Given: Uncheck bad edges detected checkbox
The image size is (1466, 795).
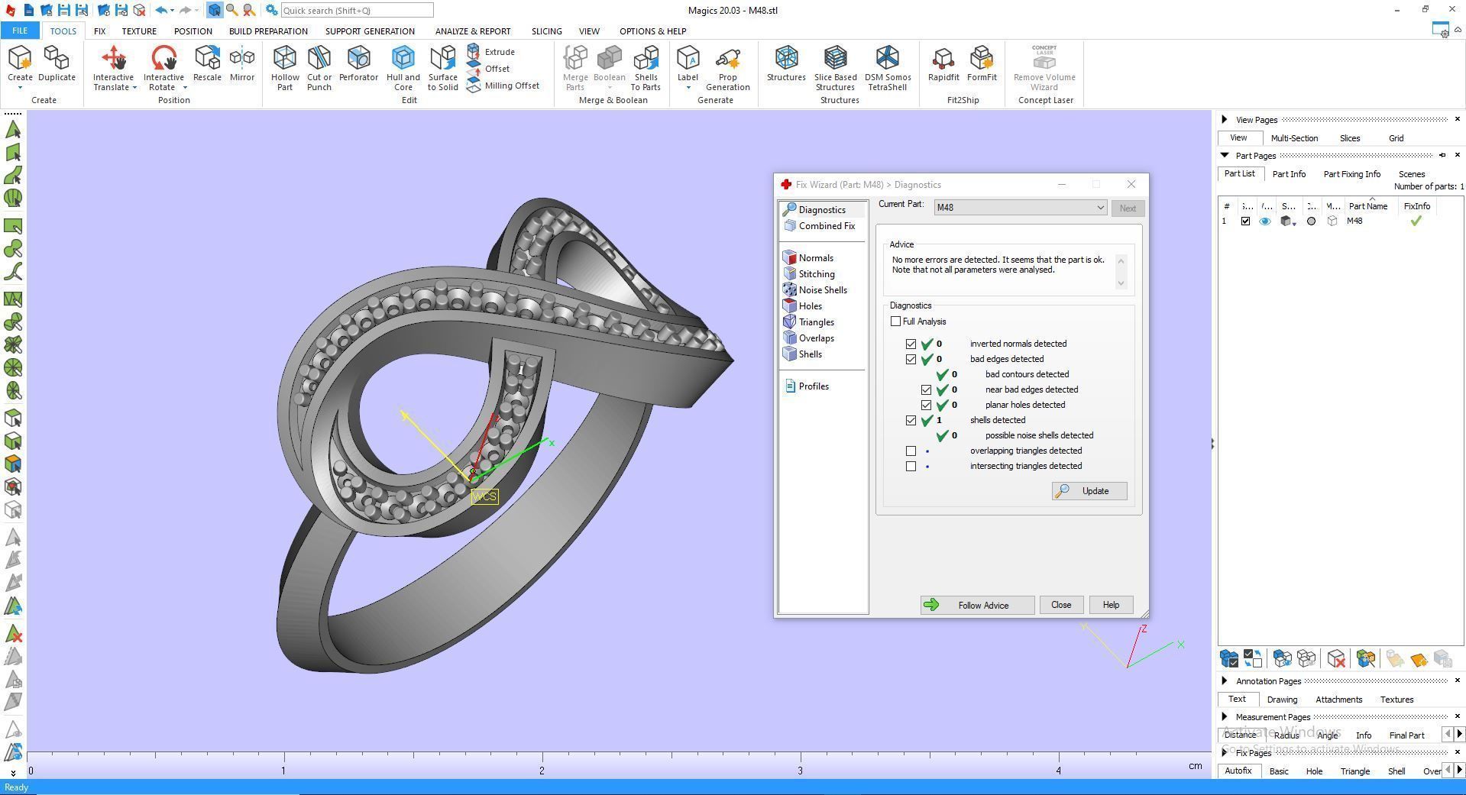Looking at the screenshot, I should tap(911, 360).
